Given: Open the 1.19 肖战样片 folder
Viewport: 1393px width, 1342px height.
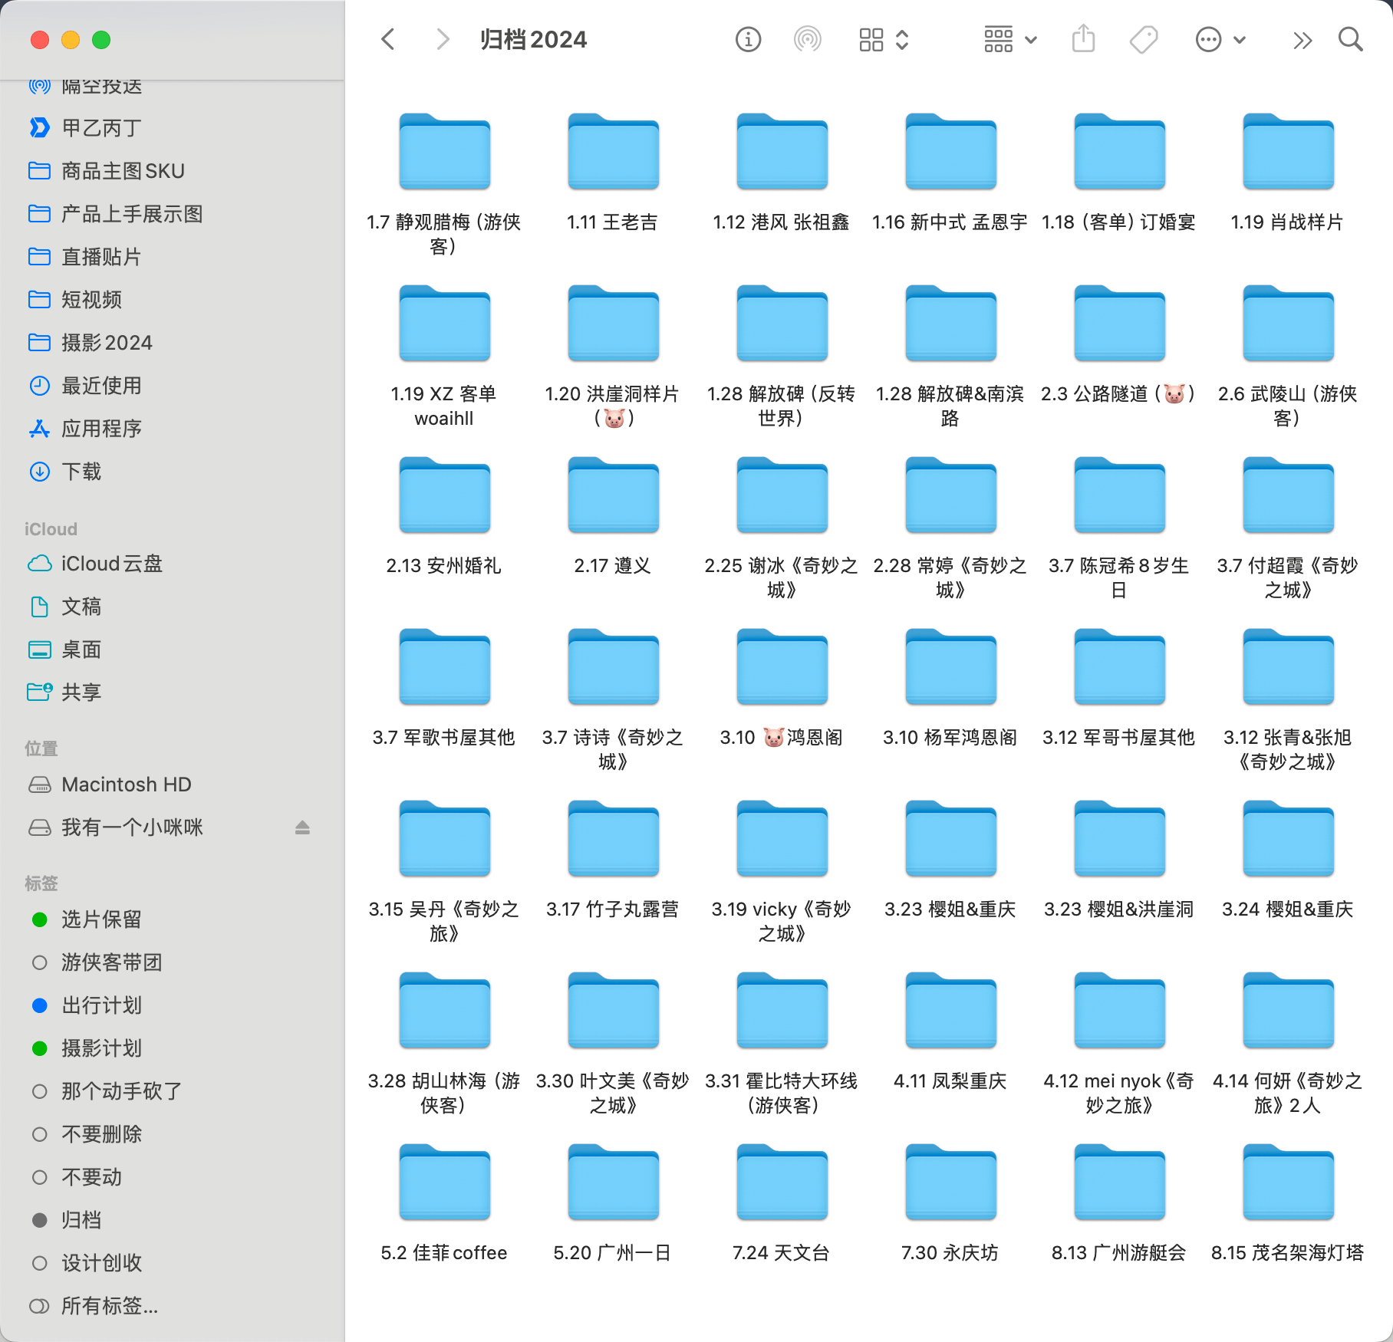Looking at the screenshot, I should point(1288,151).
